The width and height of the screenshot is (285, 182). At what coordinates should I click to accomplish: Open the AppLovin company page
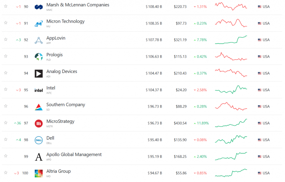(x=56, y=38)
